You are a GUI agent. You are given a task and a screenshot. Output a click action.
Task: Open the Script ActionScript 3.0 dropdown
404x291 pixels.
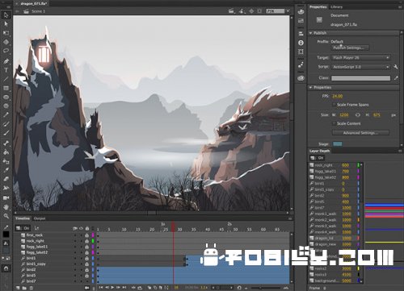pyautogui.click(x=361, y=67)
